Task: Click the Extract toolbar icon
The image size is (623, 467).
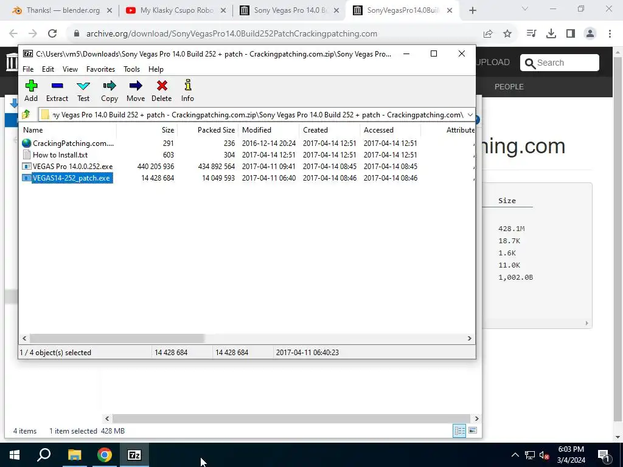Action: click(x=57, y=86)
